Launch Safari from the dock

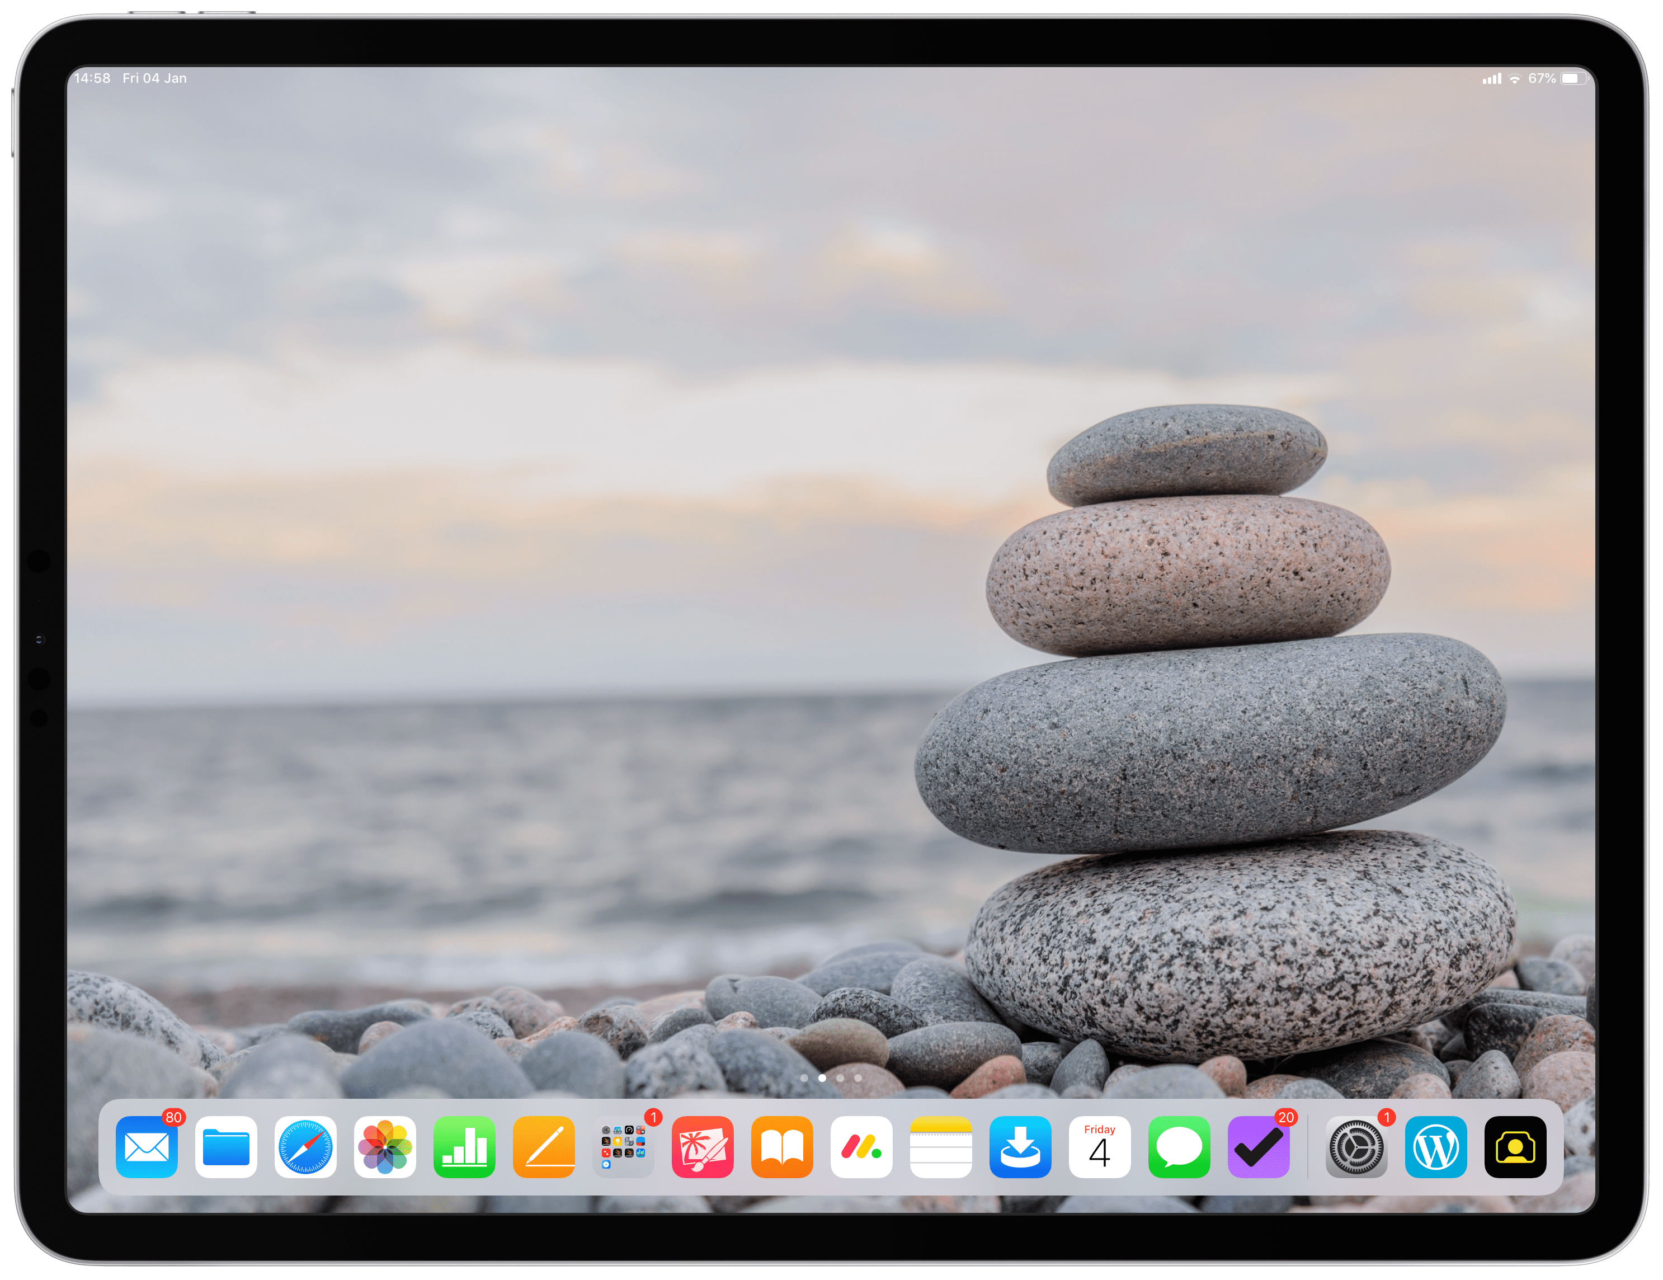(x=305, y=1147)
